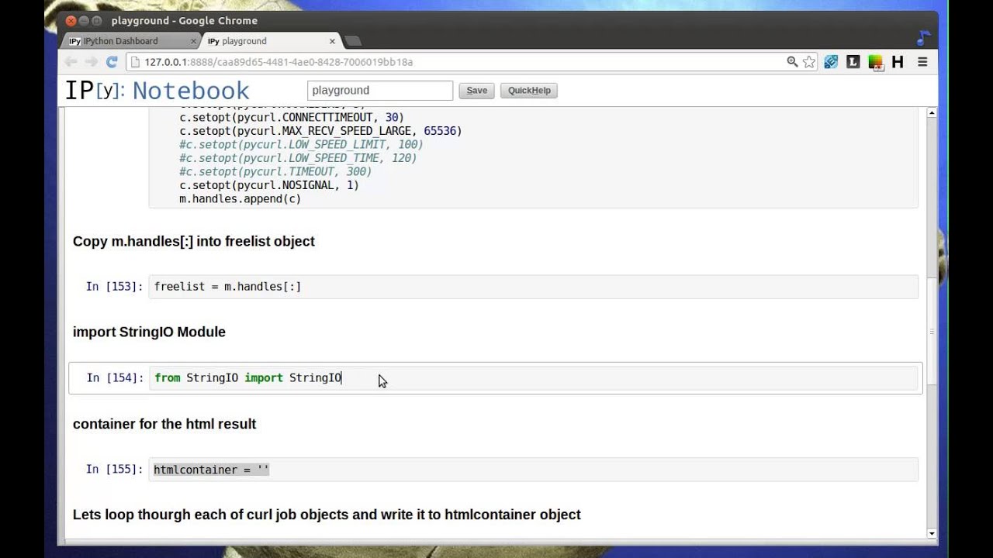
Task: Click the CONNECTTIMEOUT, 30 line
Action: coord(292,118)
